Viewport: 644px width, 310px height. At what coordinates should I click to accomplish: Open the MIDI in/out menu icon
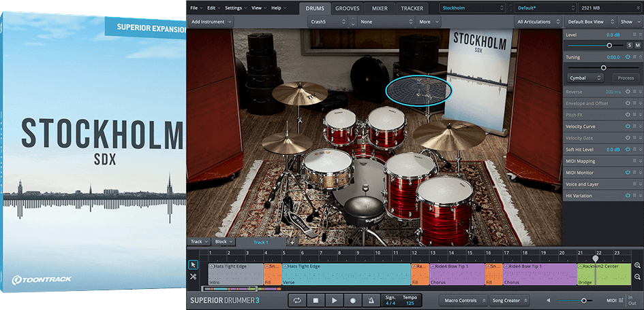click(x=621, y=300)
